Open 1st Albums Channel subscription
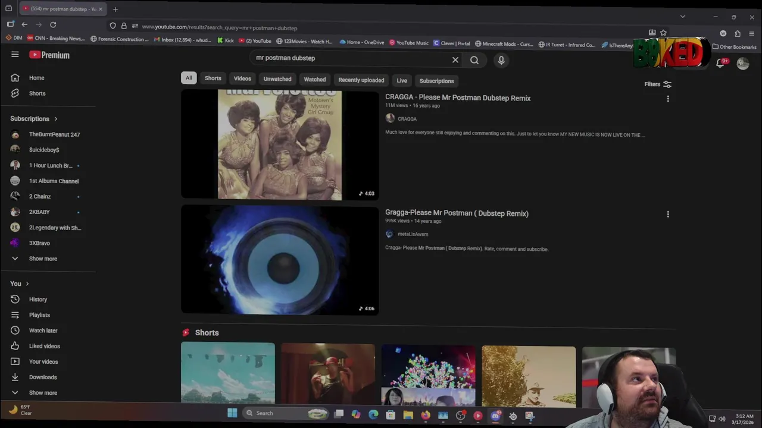Image resolution: width=762 pixels, height=428 pixels. [45, 181]
